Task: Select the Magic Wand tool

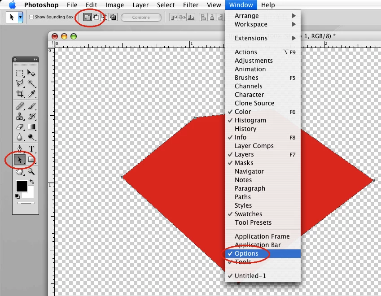Action: pos(31,83)
